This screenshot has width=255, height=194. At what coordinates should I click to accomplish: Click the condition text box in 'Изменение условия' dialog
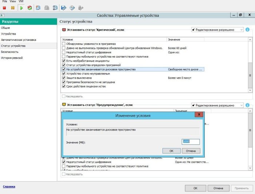(x=133, y=132)
